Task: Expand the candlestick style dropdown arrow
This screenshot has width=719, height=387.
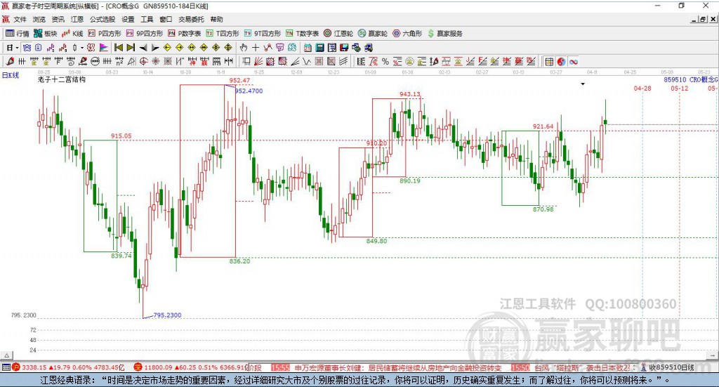Action: [82, 48]
